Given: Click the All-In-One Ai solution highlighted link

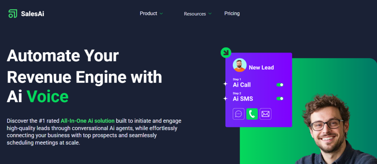Looking at the screenshot, I should click(x=87, y=121).
